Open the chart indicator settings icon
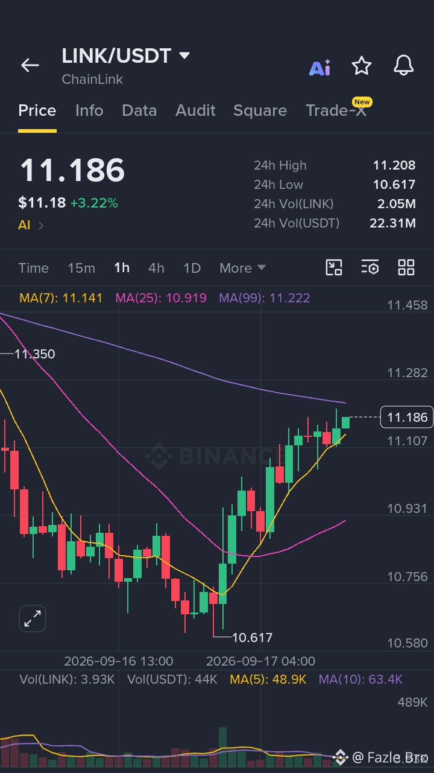The width and height of the screenshot is (434, 773). coord(370,267)
